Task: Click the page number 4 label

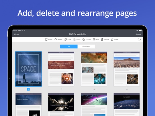Action: [127, 89]
